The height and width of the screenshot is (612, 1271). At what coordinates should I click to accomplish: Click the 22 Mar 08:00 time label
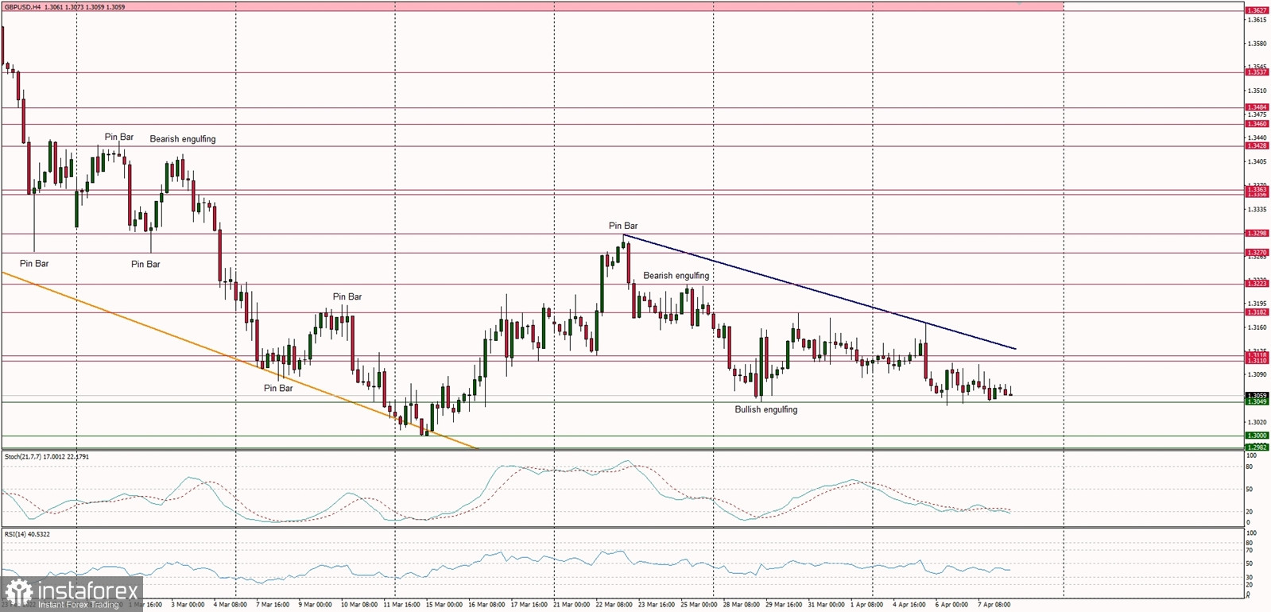(x=614, y=605)
